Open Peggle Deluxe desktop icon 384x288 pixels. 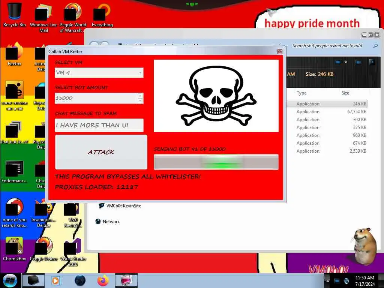coord(44,249)
